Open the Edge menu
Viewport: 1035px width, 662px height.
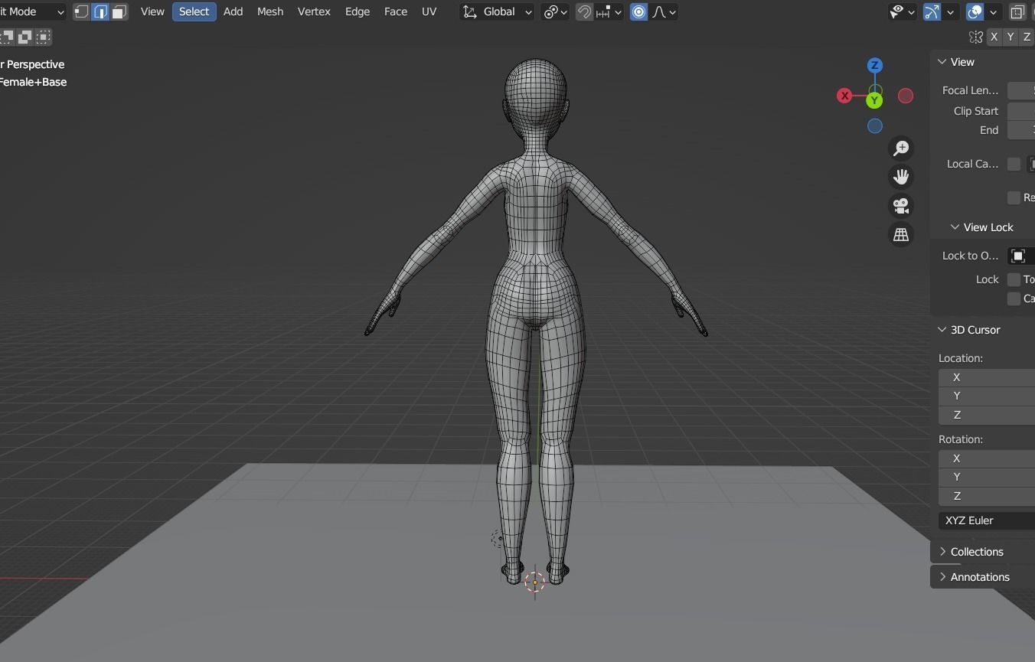coord(358,11)
